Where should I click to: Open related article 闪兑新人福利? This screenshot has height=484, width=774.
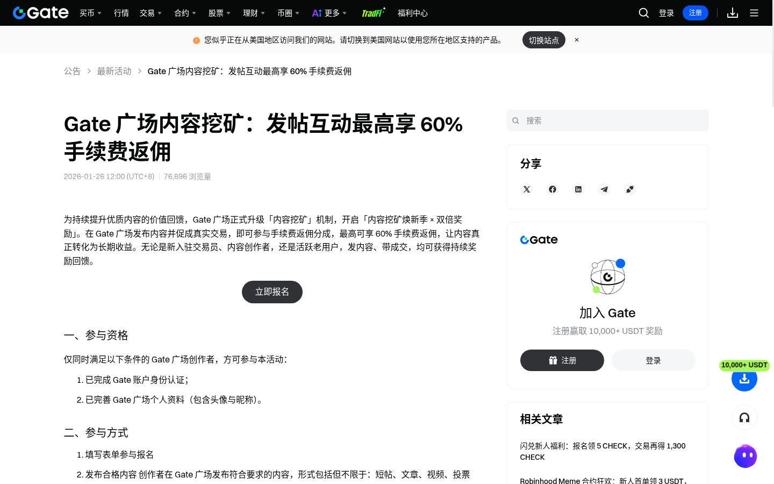pyautogui.click(x=603, y=452)
